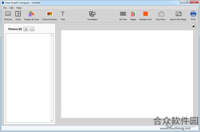The height and width of the screenshot is (132, 200).
Task: Open the Help menu
Action: (19, 8)
